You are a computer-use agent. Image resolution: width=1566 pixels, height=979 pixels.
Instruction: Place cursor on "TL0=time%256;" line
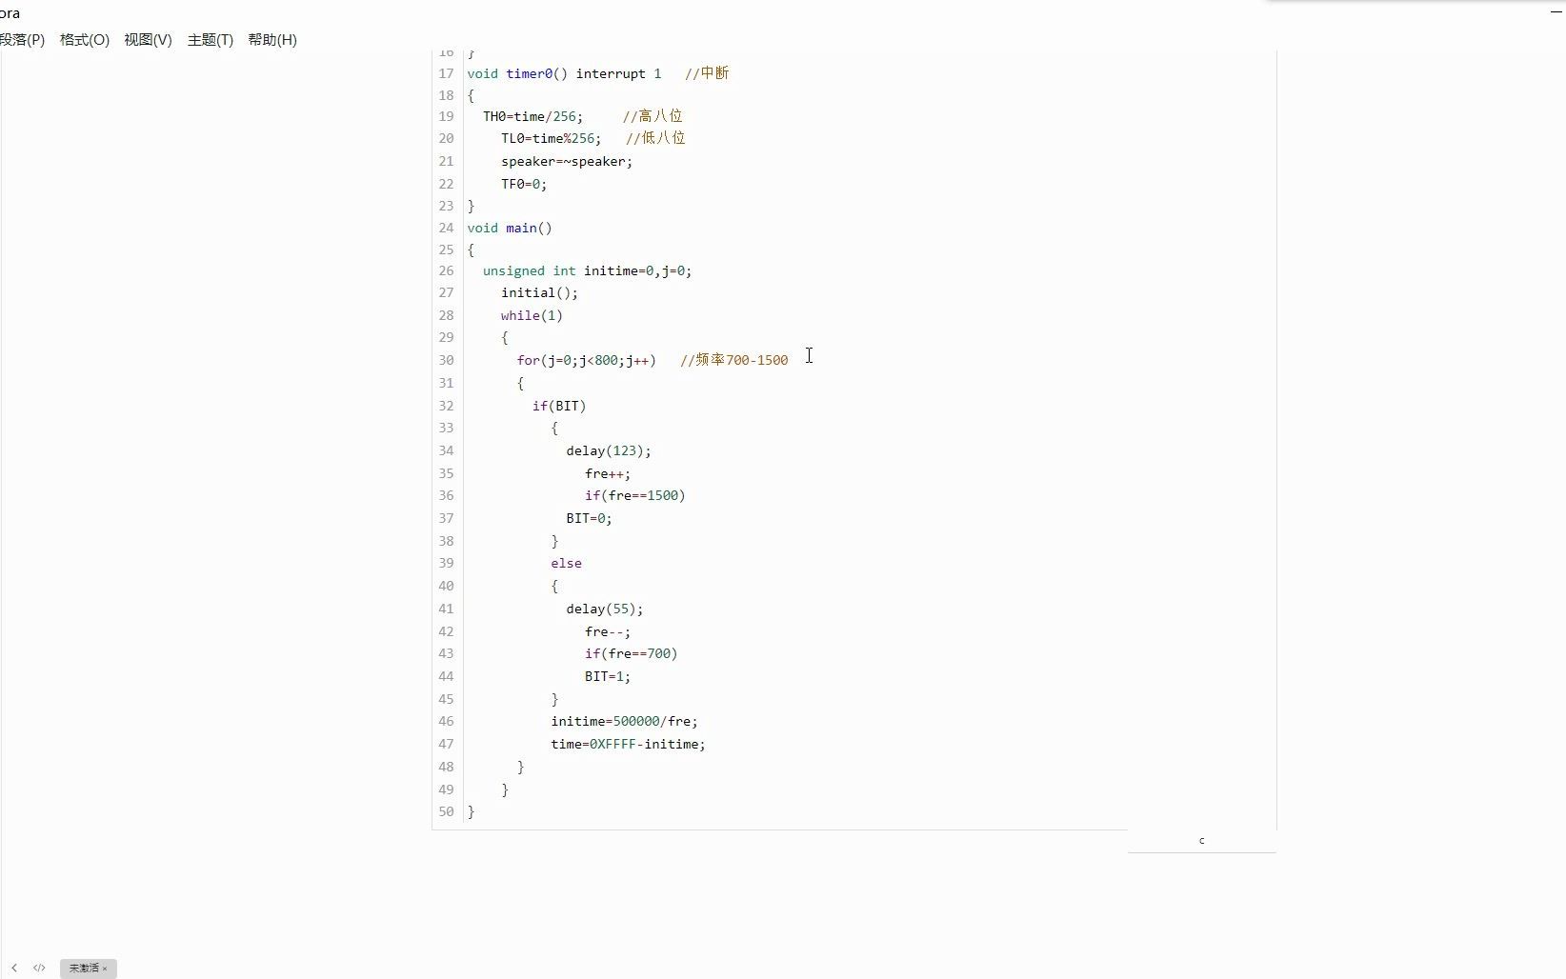(552, 138)
